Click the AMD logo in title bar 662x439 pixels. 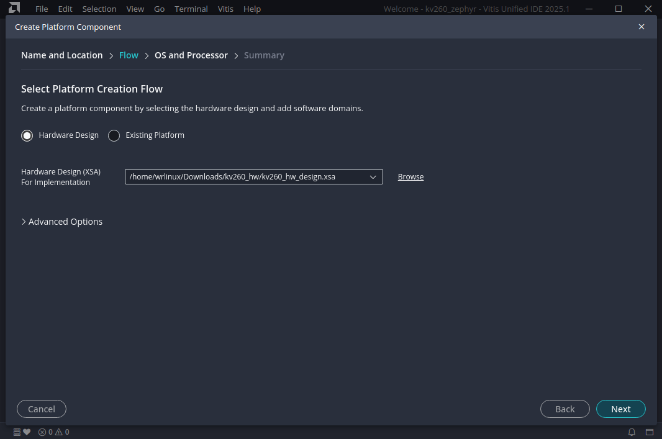[x=14, y=9]
